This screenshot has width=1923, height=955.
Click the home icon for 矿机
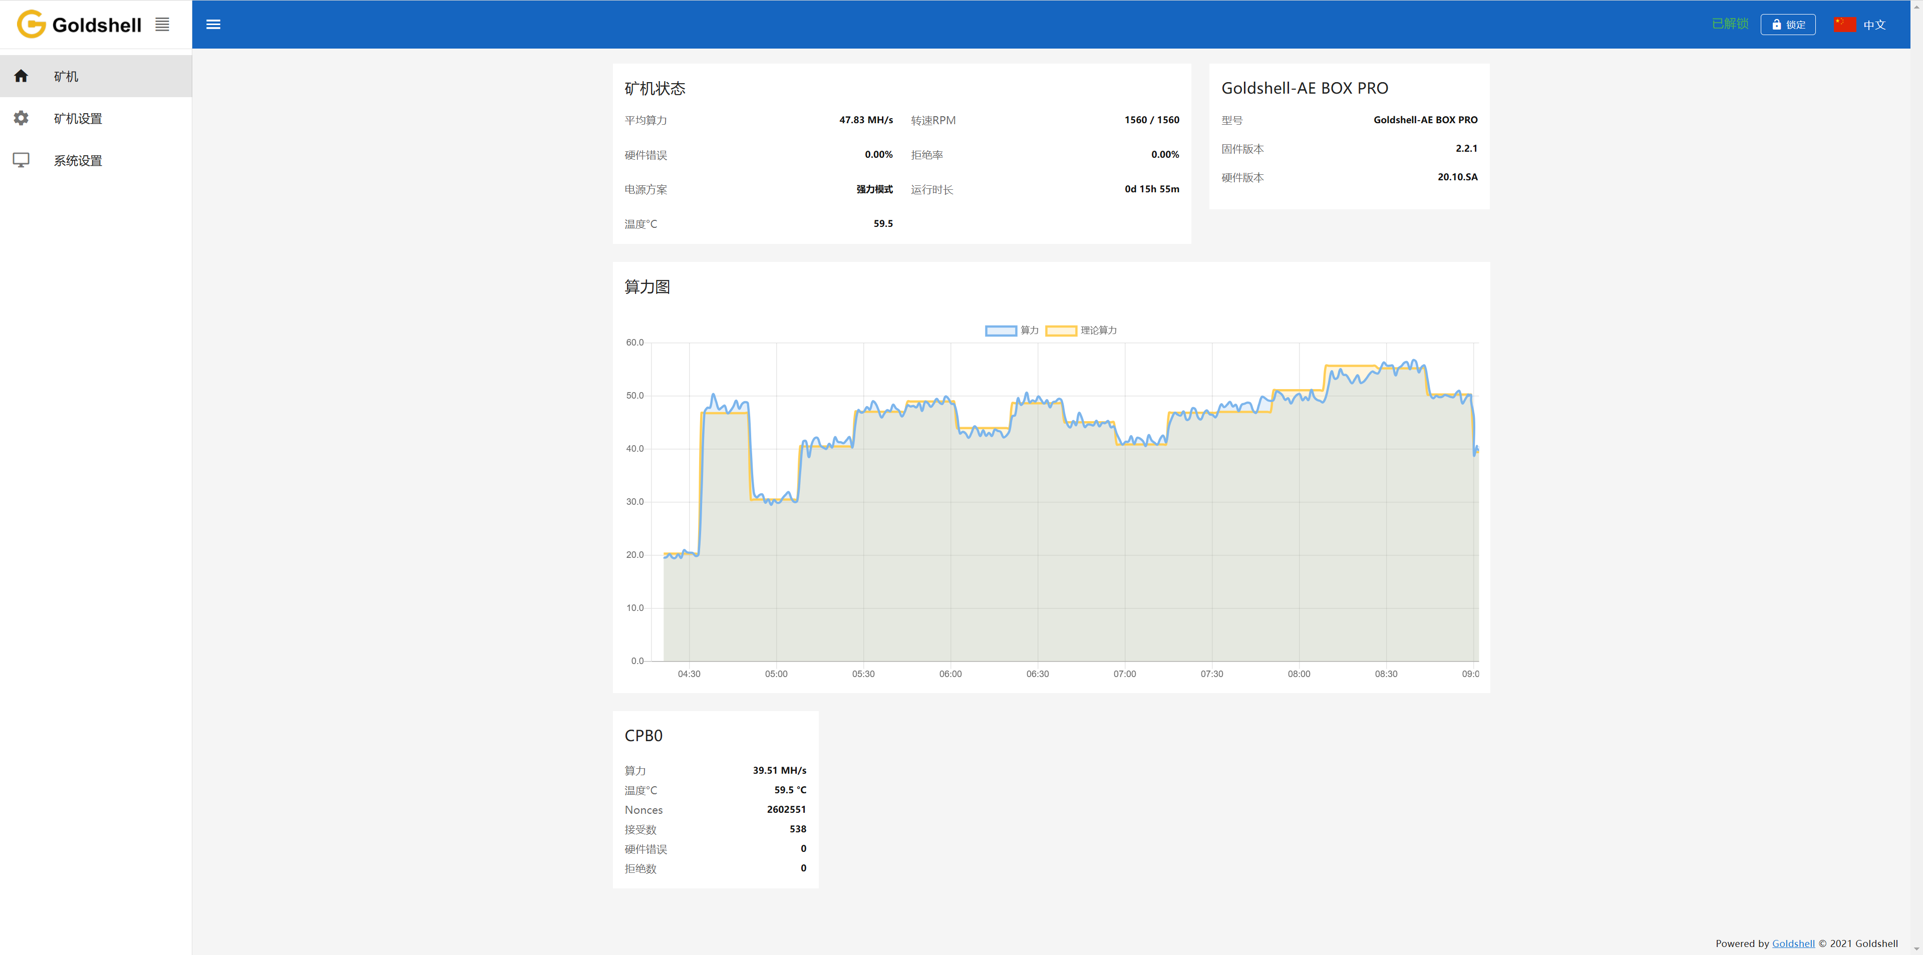[21, 76]
